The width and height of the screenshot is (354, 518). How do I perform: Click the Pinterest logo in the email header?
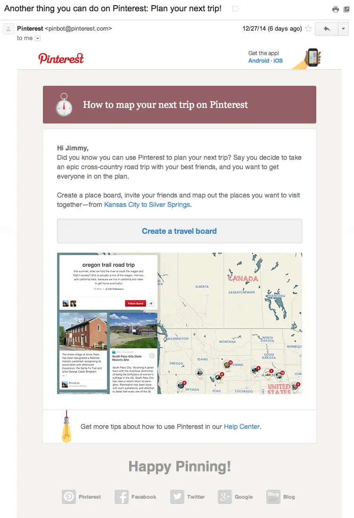click(61, 58)
